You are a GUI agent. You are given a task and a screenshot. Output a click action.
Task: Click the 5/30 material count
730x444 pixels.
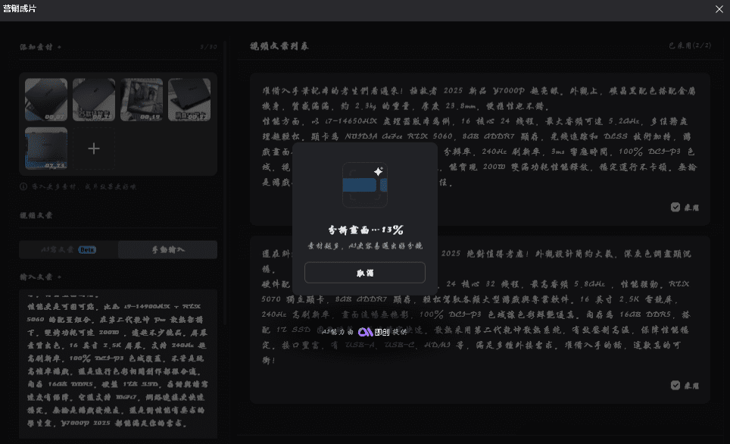tap(208, 47)
